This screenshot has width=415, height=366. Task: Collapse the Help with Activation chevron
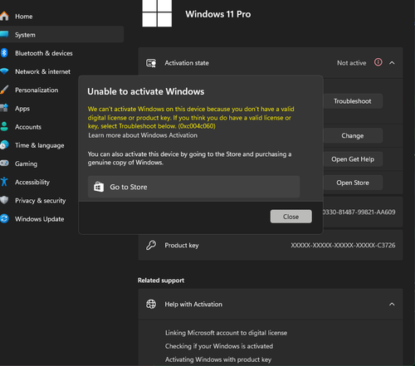[392, 305]
